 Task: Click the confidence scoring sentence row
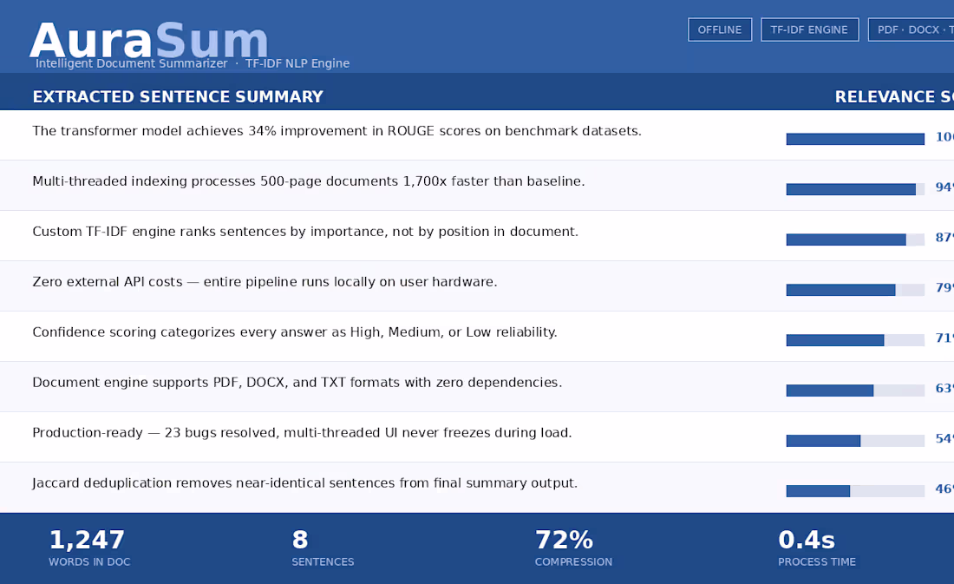(295, 332)
